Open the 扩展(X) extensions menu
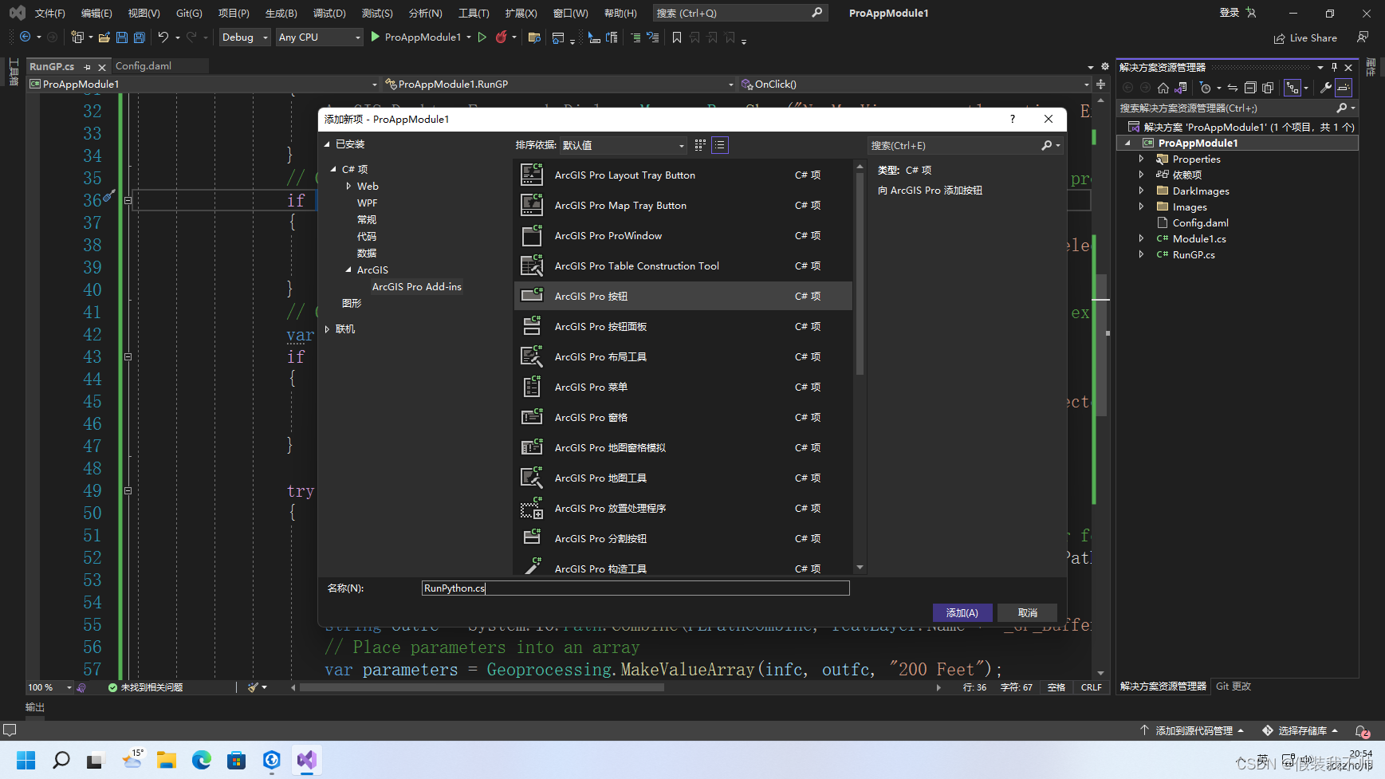The height and width of the screenshot is (779, 1385). coord(521,13)
